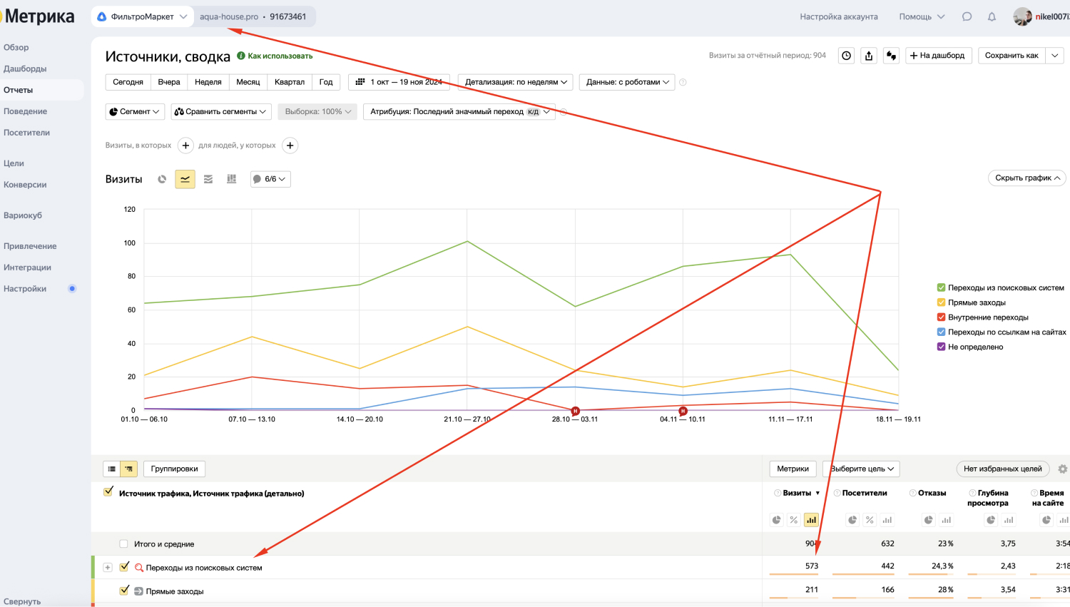The height and width of the screenshot is (607, 1070).
Task: Switch table to flat list view
Action: point(112,469)
